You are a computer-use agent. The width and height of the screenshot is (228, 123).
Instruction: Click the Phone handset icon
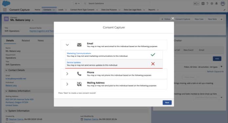point(79,74)
